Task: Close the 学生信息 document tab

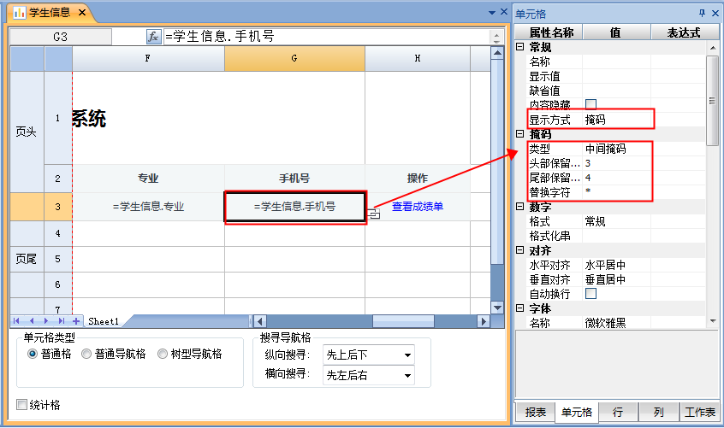Action: click(82, 13)
